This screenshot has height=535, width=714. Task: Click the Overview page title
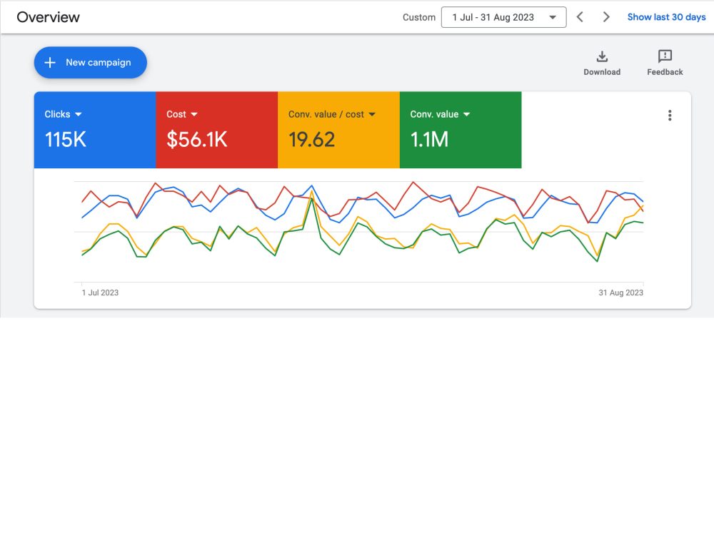coord(49,17)
